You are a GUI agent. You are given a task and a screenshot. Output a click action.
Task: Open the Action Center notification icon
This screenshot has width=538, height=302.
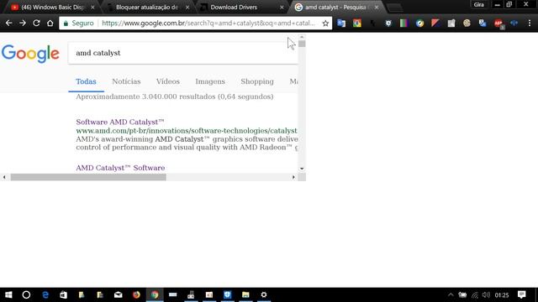point(522,294)
